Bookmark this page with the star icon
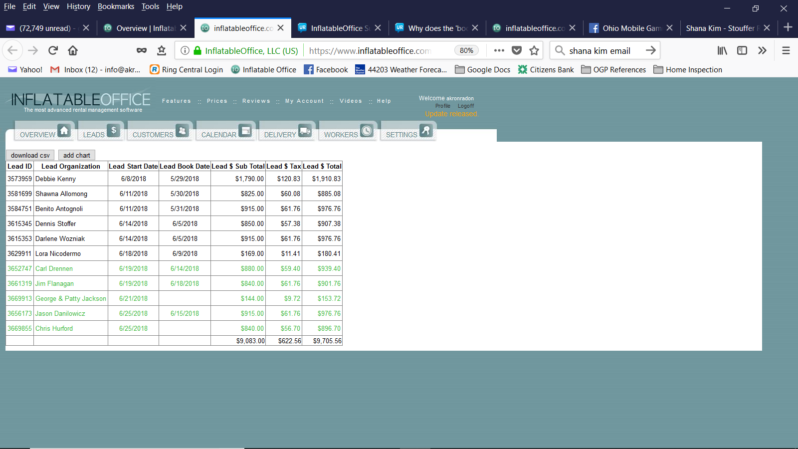Image resolution: width=798 pixels, height=449 pixels. [x=534, y=50]
